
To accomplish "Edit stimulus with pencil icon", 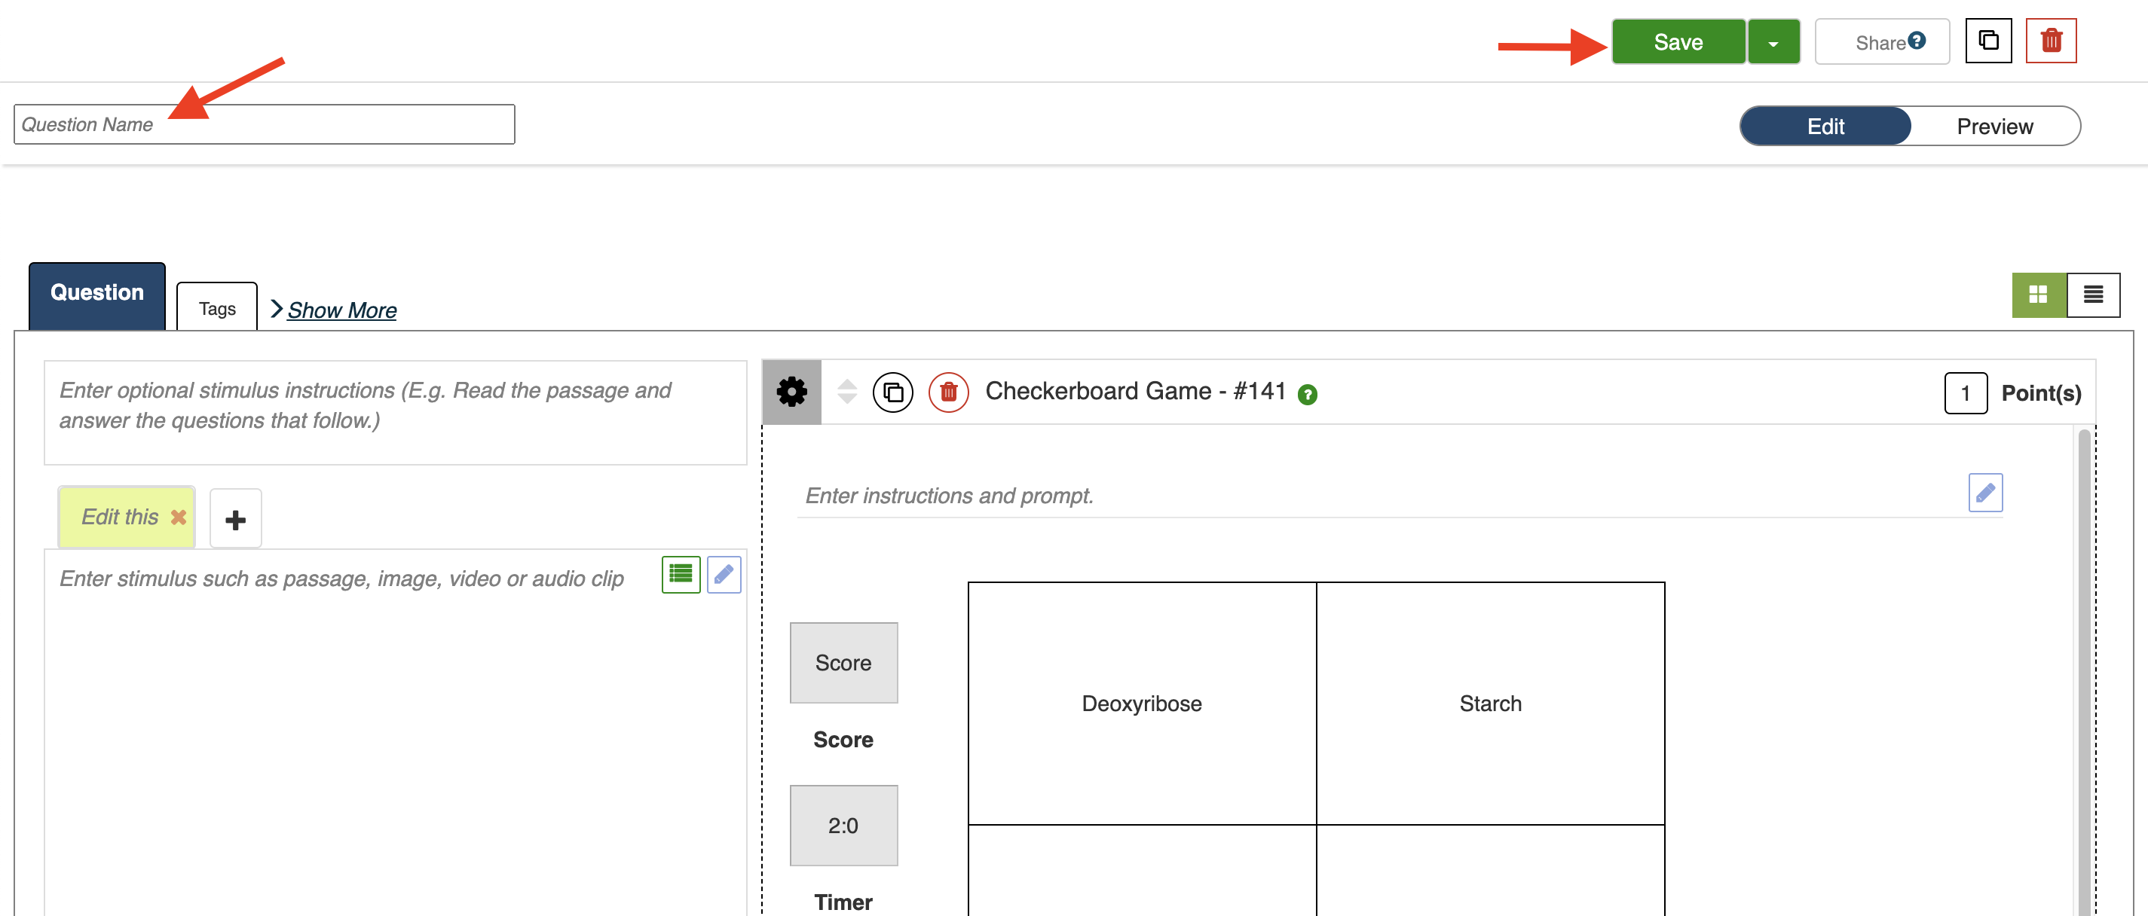I will point(724,574).
